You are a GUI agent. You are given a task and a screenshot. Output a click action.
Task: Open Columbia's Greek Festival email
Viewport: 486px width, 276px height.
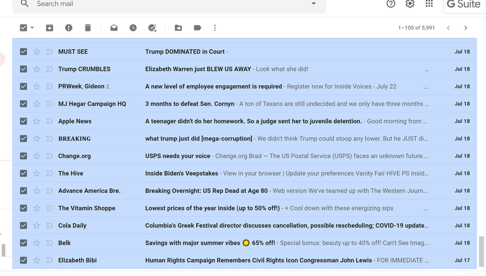point(287,226)
